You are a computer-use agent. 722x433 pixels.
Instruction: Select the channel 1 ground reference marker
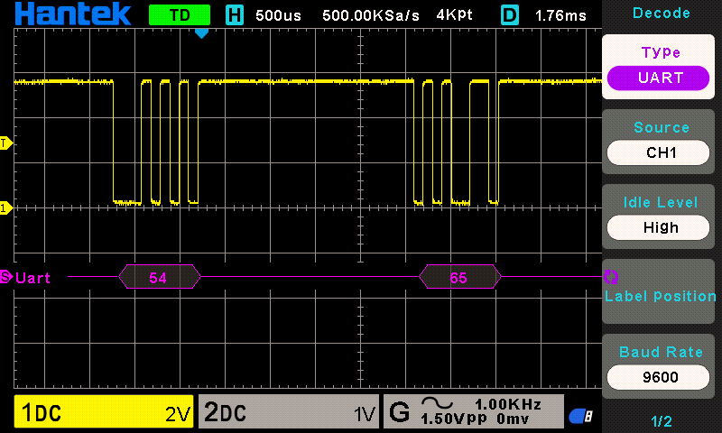click(5, 208)
